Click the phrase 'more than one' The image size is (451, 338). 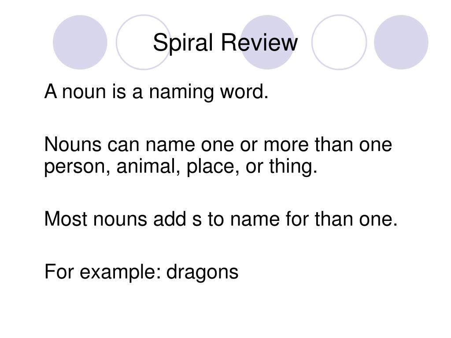point(328,144)
